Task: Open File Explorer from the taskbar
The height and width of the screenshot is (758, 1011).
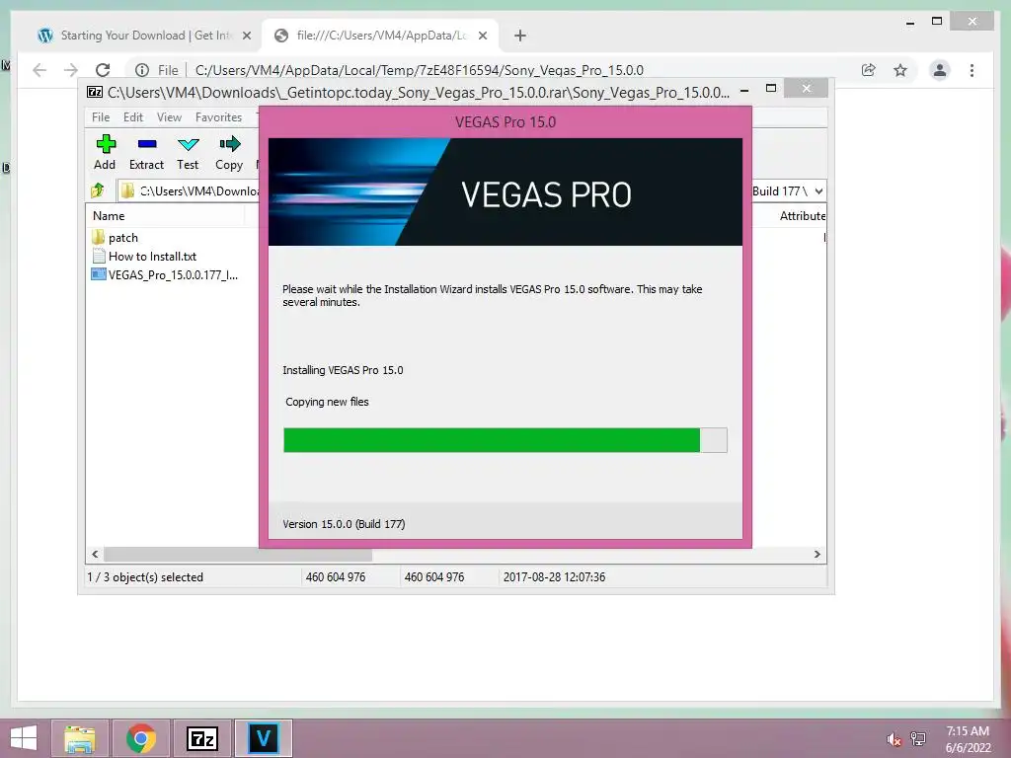Action: coord(79,738)
